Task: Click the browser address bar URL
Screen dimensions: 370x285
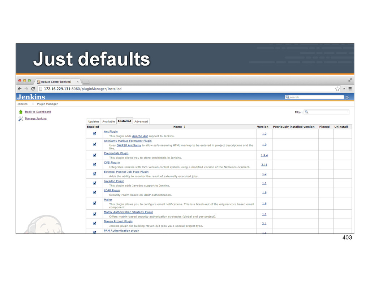Action: tap(83, 89)
